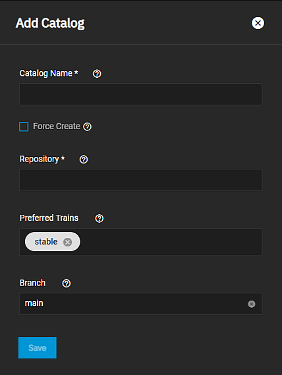Click the Add Catalog heading
Viewport: 282px width, 375px height.
click(50, 24)
